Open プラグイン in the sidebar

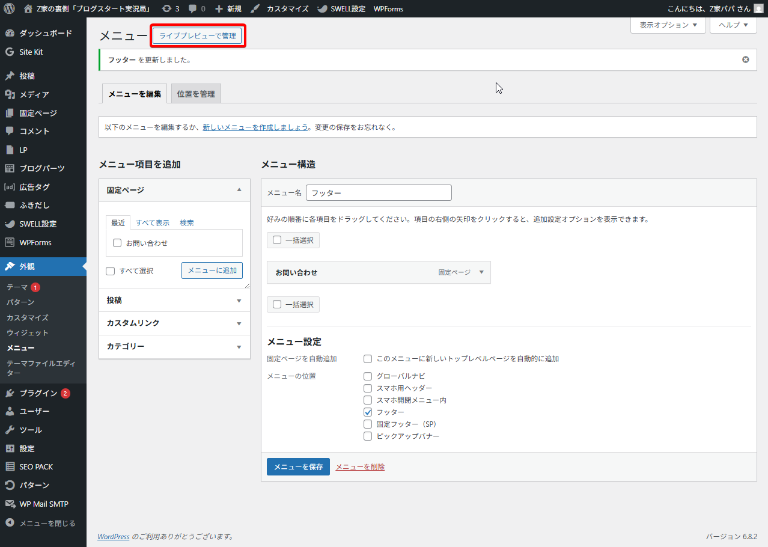tap(38, 393)
